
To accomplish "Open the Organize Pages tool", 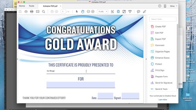I will pos(160,52).
